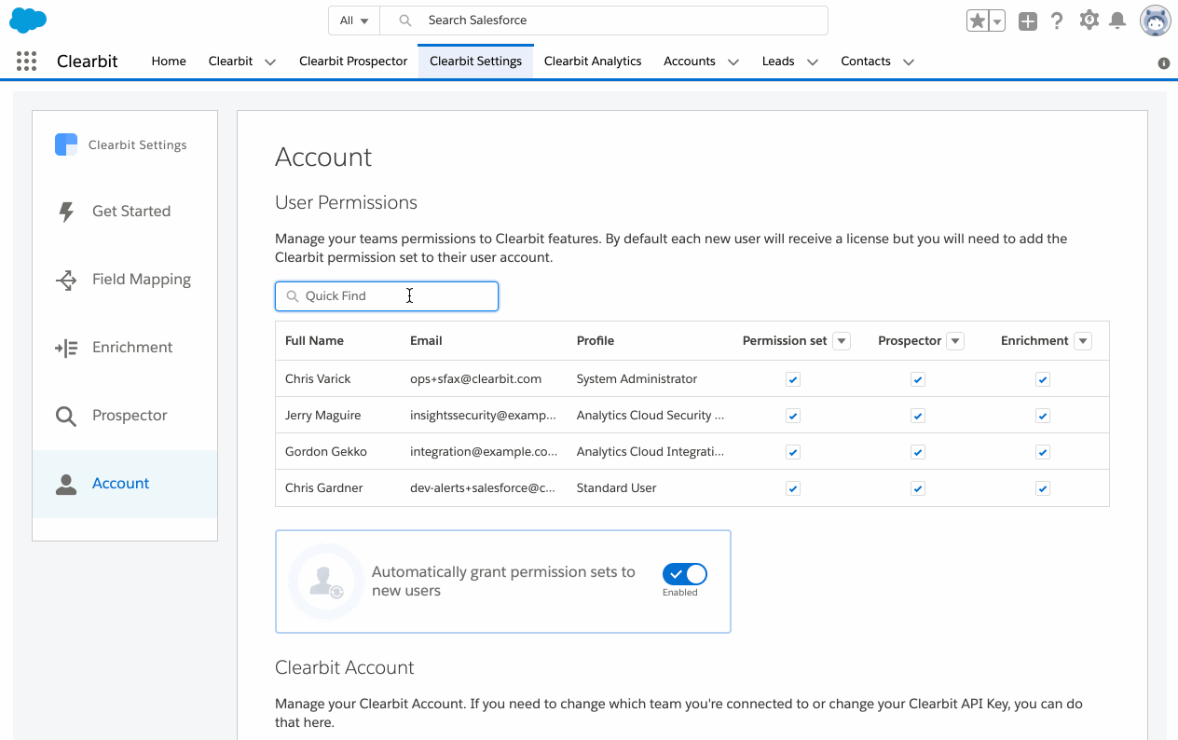Expand the Accounts nav tab dropdown
The height and width of the screenshot is (740, 1178).
tap(733, 62)
